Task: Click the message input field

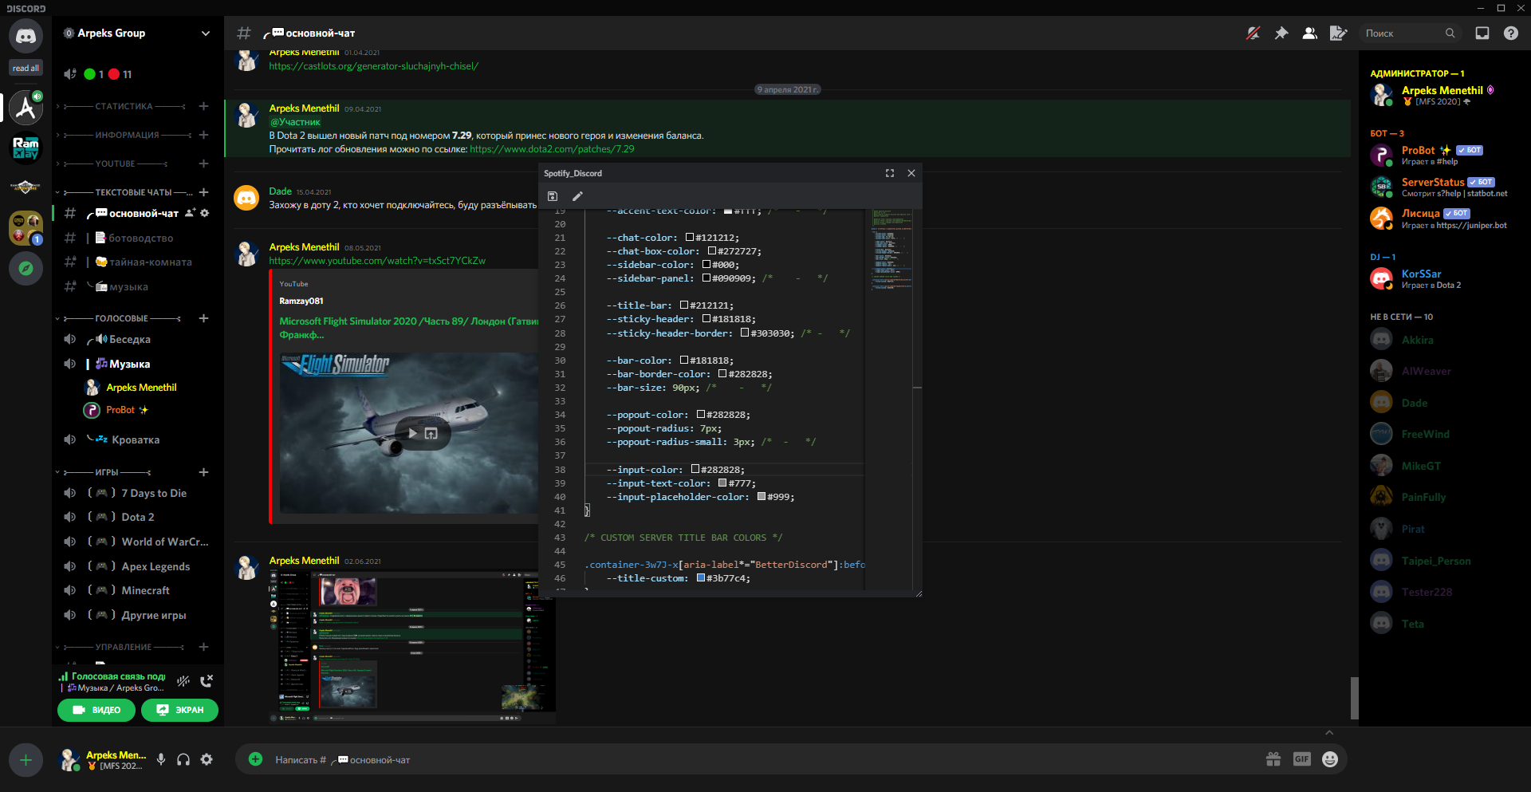Action: click(x=638, y=759)
